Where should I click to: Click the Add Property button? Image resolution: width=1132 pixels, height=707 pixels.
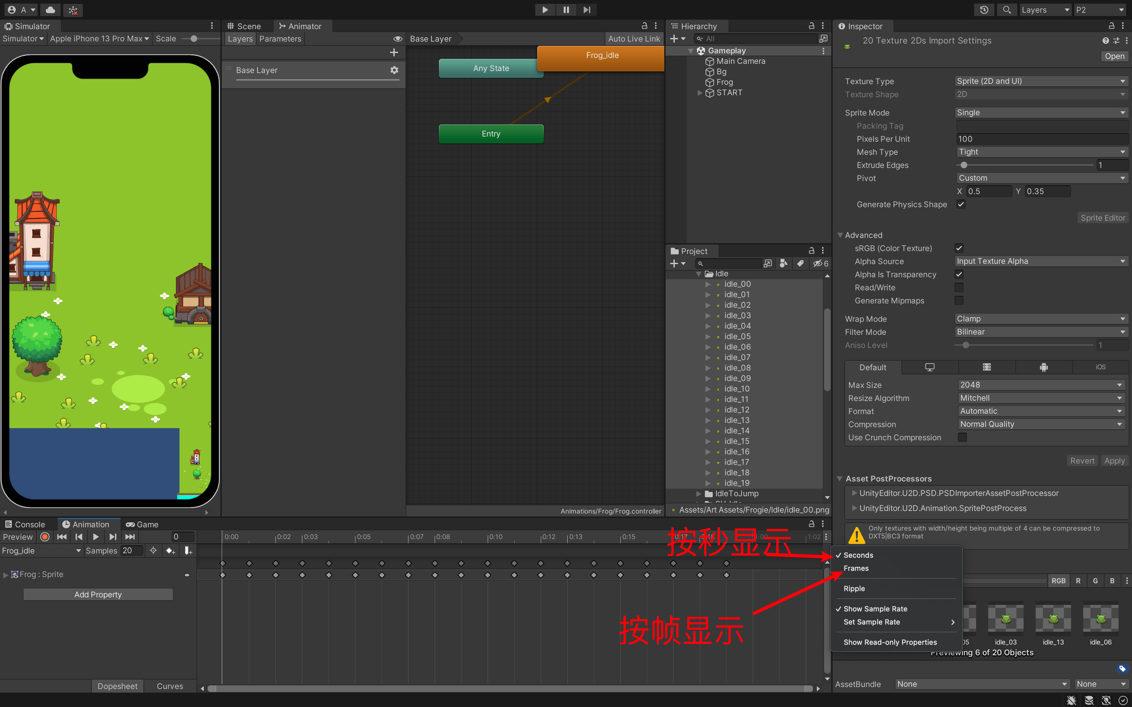pos(98,594)
